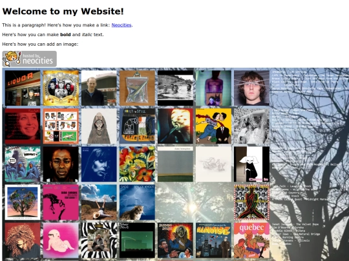This screenshot has height=261, width=349.
Task: Select the LIQUOR storefront album cover
Action: pos(23,88)
